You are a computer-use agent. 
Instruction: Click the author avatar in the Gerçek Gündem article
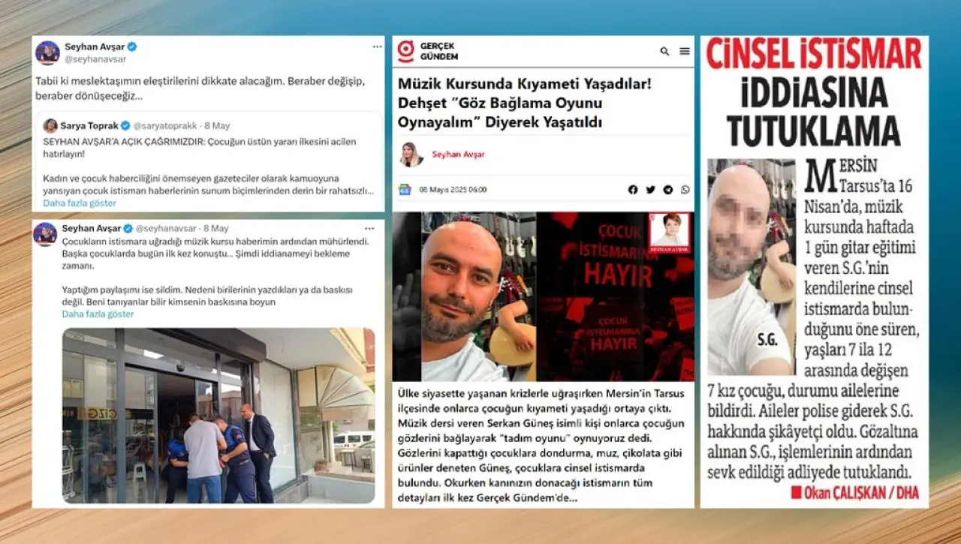coord(411,154)
